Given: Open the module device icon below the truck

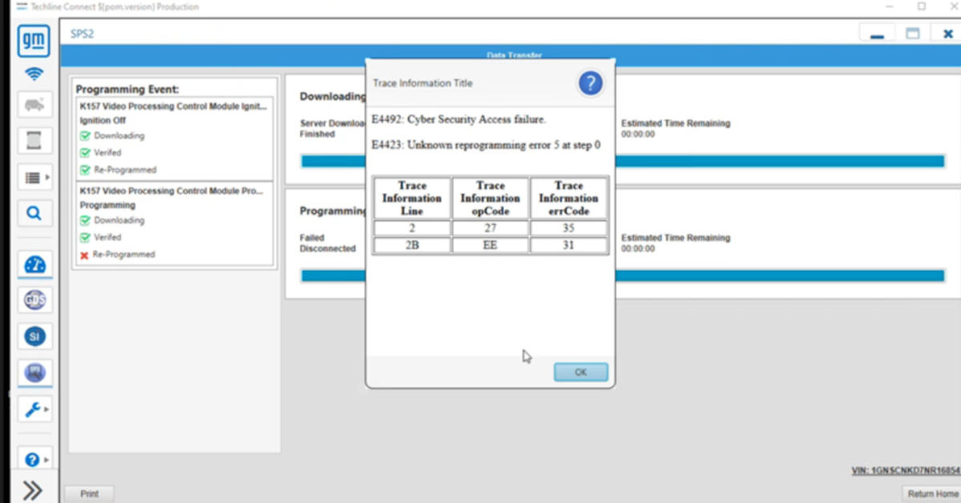Looking at the screenshot, I should point(34,140).
